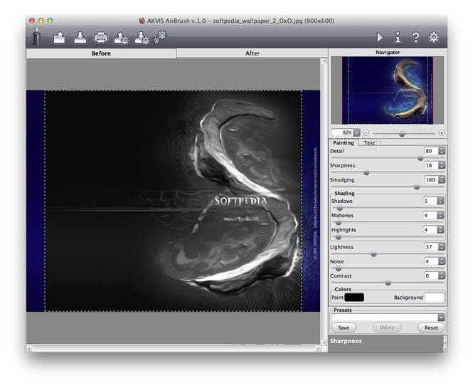Click the Shadows slider handle
473x388 pixels.
340,208
